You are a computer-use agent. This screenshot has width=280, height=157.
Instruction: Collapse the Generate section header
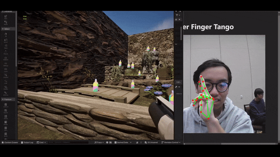(x=8, y=12)
